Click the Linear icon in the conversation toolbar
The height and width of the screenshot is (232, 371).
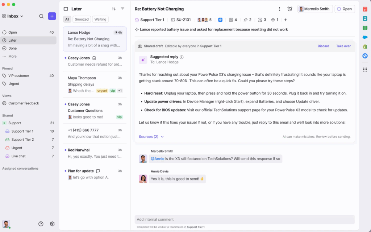[220, 20]
